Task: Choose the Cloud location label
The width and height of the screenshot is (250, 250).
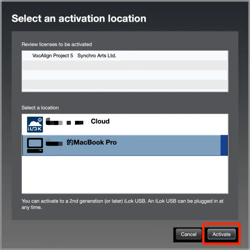Action: pyautogui.click(x=100, y=121)
